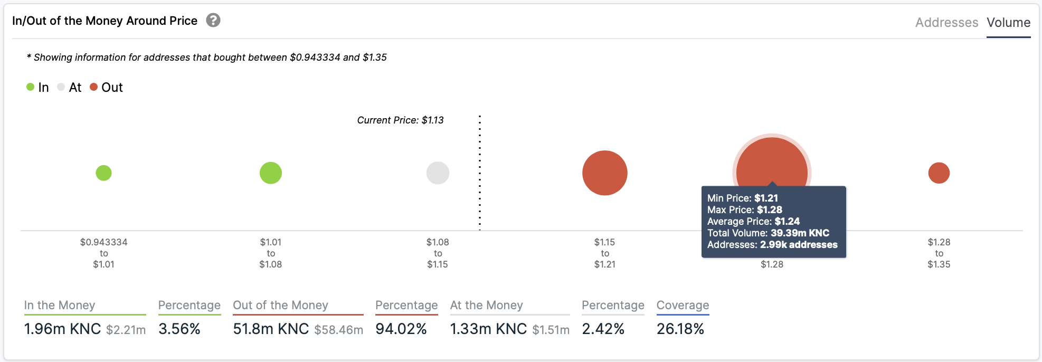Select the Volume tab
This screenshot has width=1042, height=362.
click(x=1008, y=23)
